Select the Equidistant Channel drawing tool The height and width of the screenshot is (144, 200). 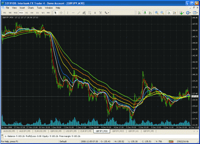84,12
